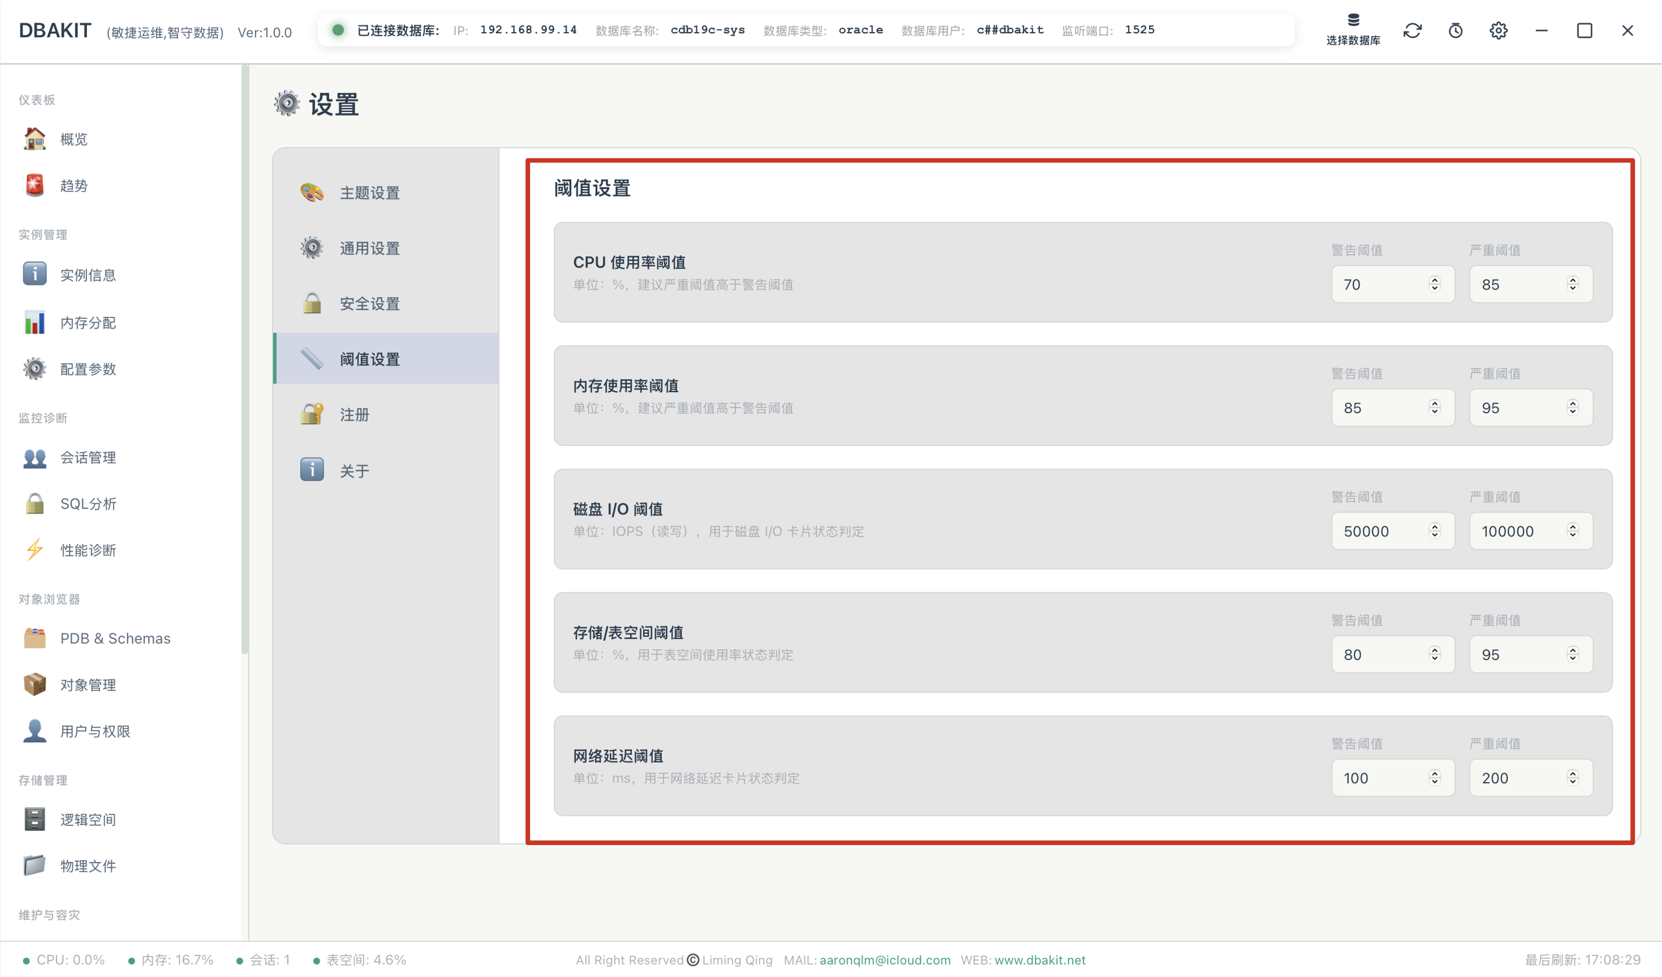Open the 注册 tab
The height and width of the screenshot is (977, 1662).
click(x=386, y=414)
